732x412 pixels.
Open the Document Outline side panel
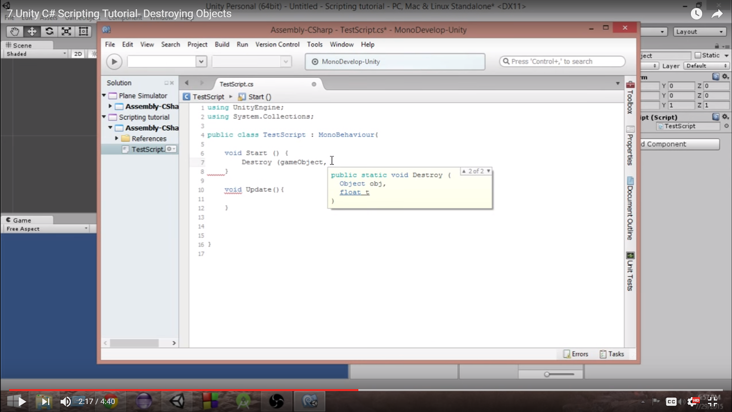630,208
